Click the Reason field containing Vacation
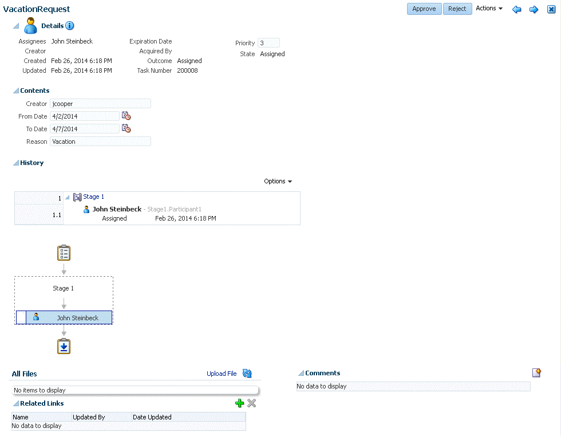Screen dimensions: 561x436 pos(100,142)
